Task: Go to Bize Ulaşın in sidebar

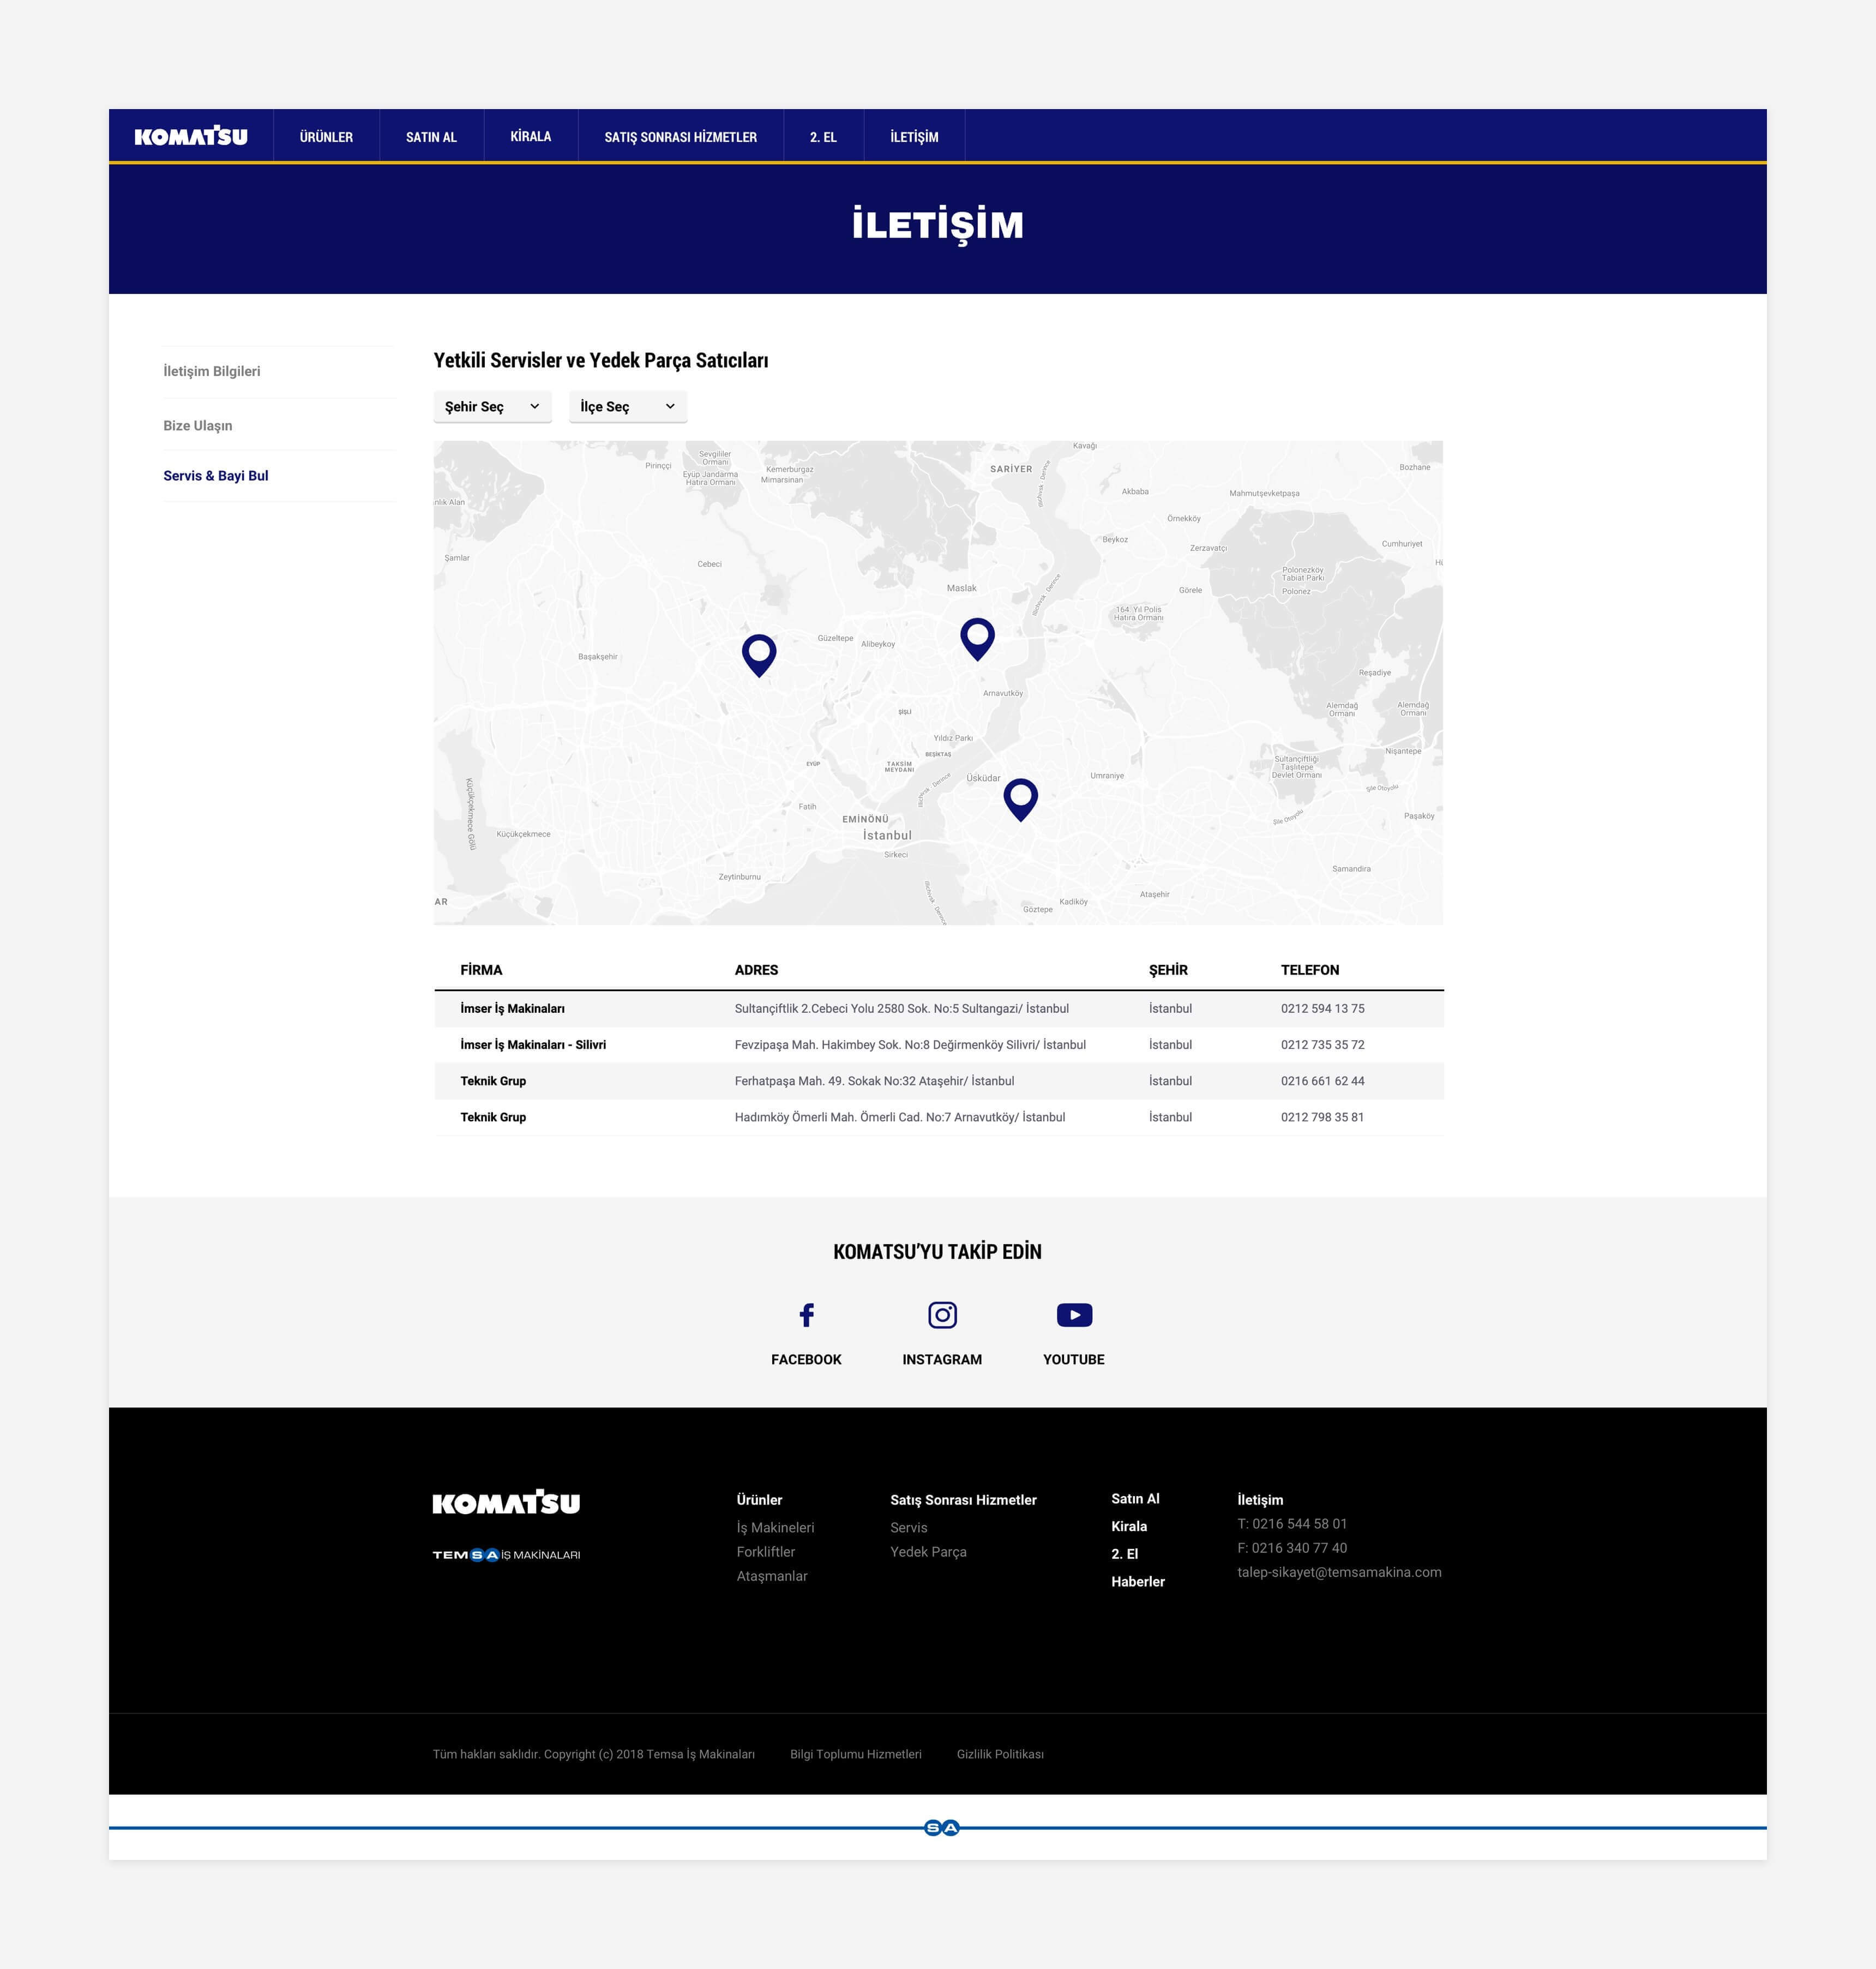Action: (198, 425)
